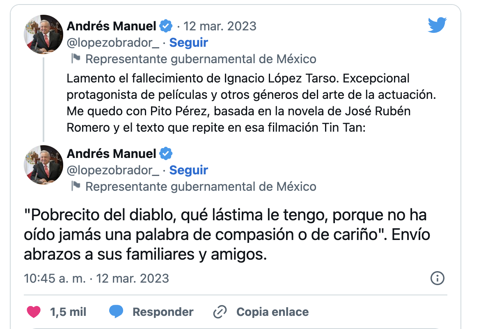Click flag icon on first tweet label

coord(76,59)
